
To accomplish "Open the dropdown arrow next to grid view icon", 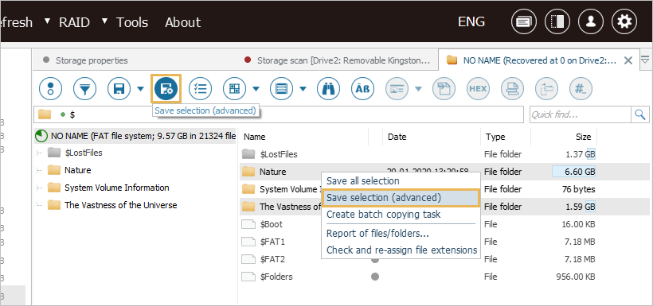I will point(256,88).
